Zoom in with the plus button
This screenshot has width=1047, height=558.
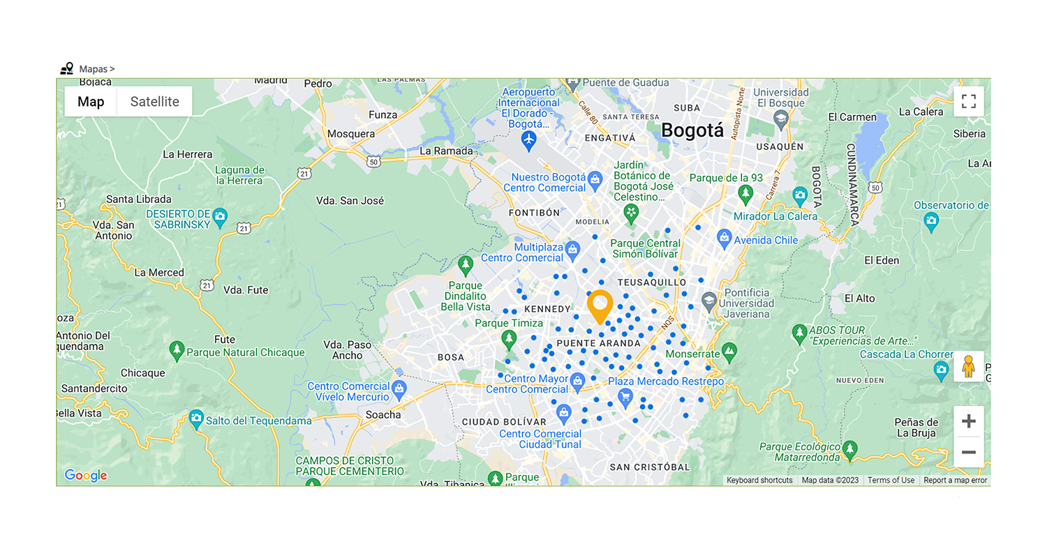[x=969, y=421]
